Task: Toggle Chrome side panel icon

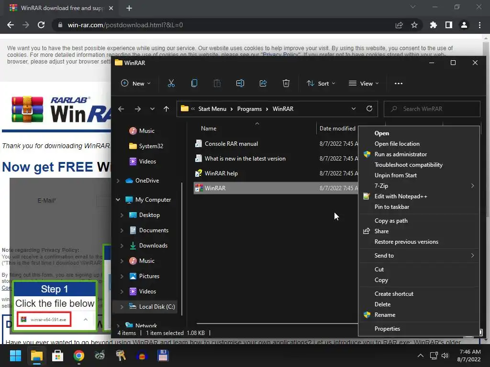Action: (449, 25)
